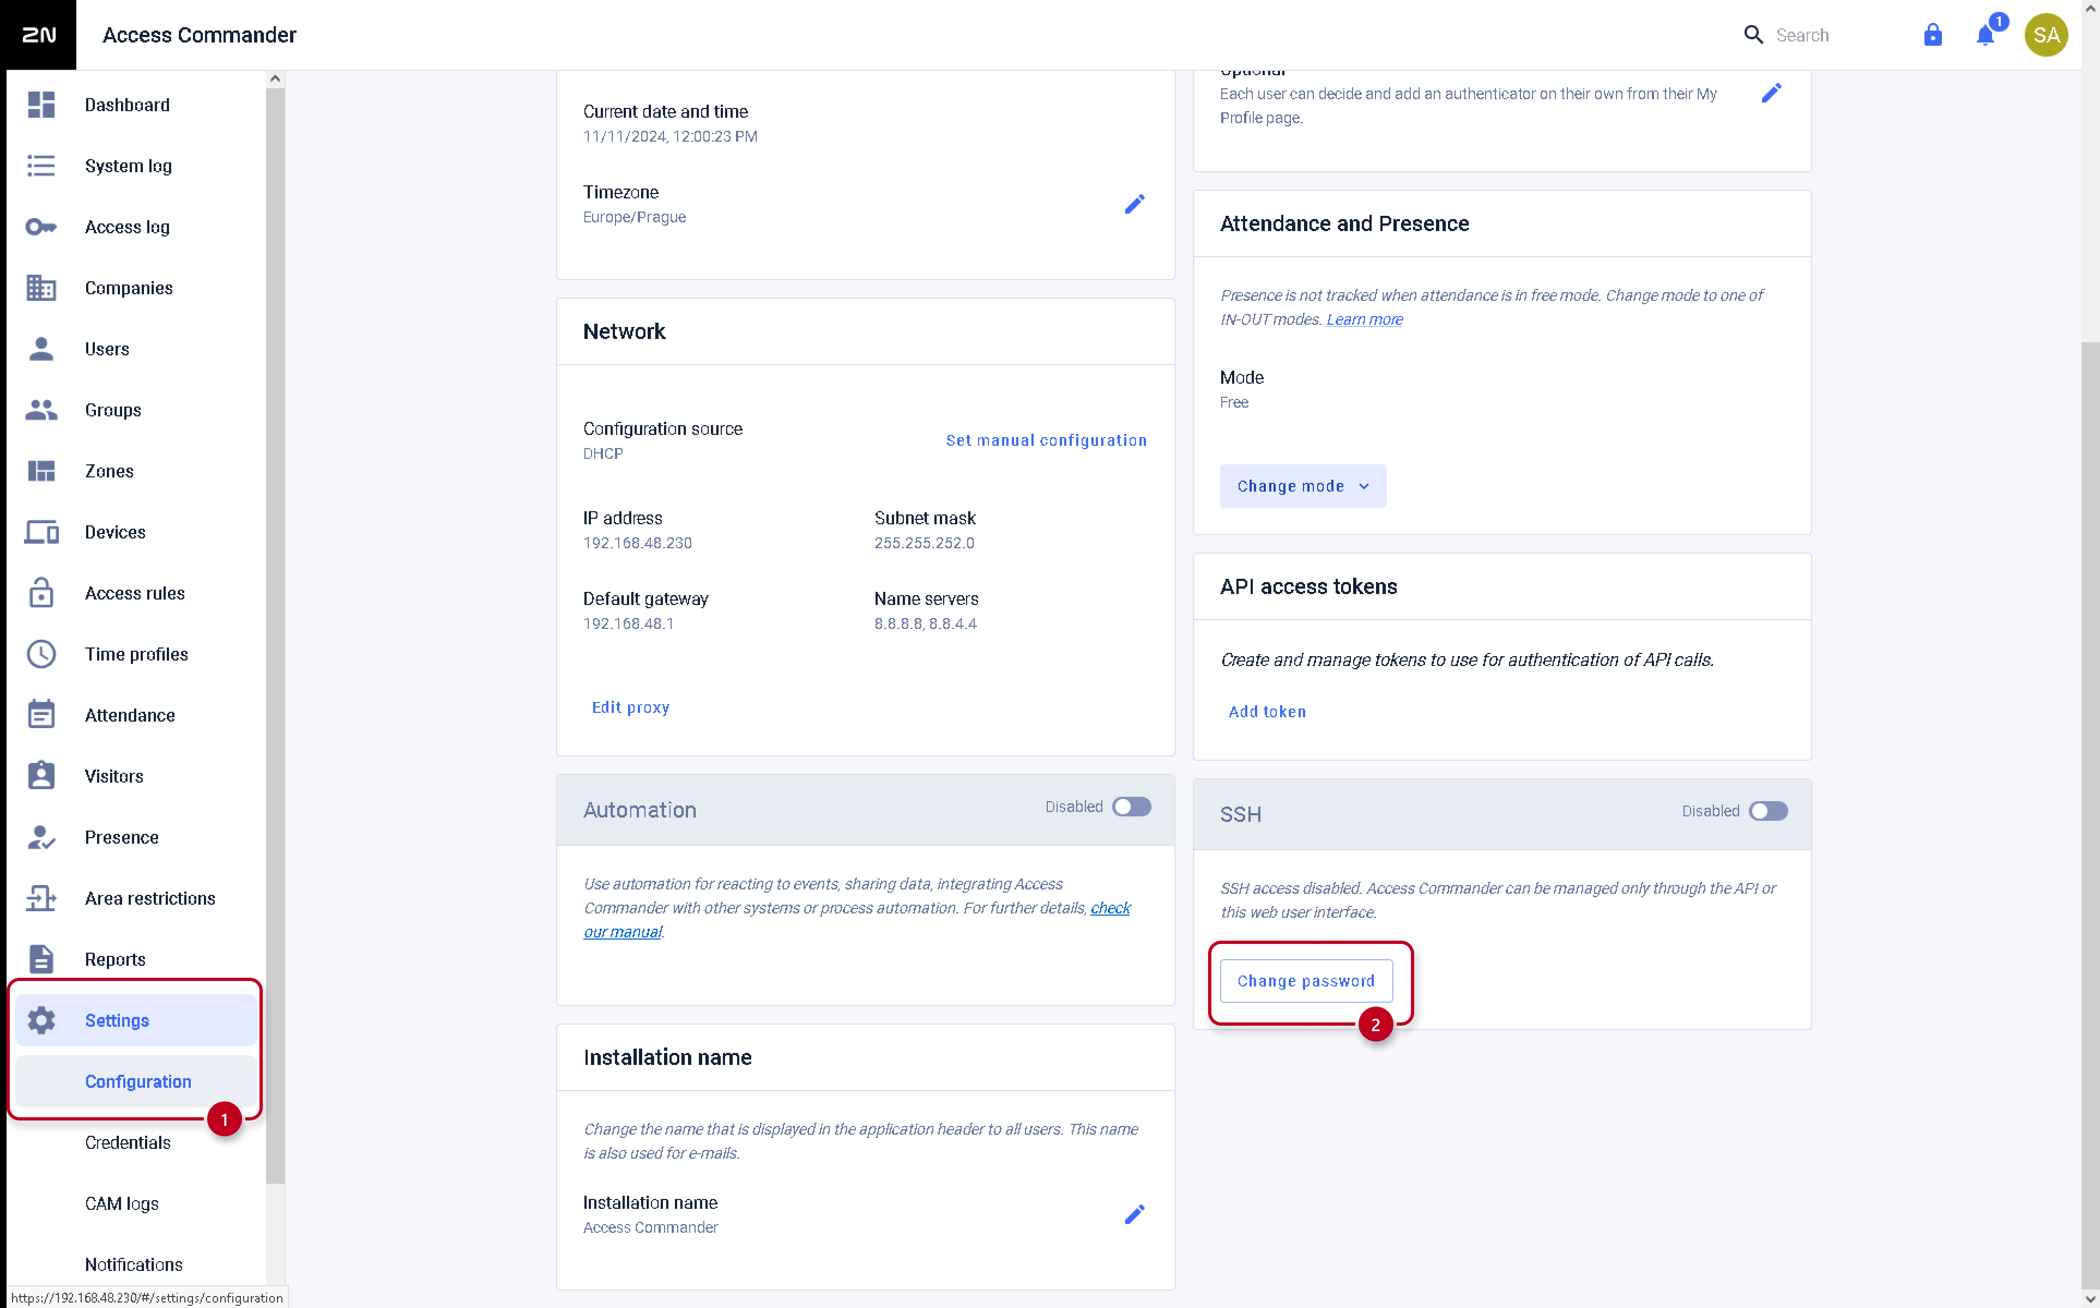This screenshot has height=1308, width=2100.
Task: Enable the Automation toggle
Action: coord(1131,806)
